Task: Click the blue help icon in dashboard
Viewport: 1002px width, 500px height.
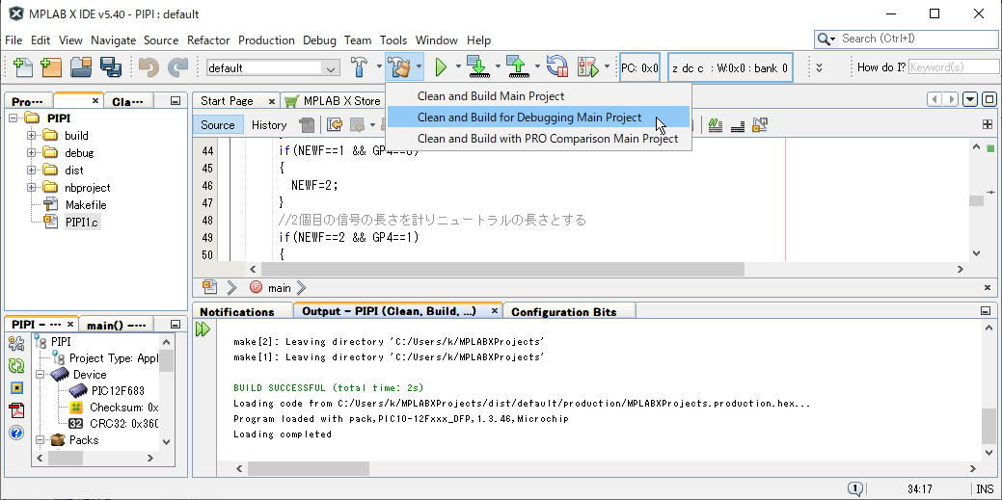Action: point(16,433)
